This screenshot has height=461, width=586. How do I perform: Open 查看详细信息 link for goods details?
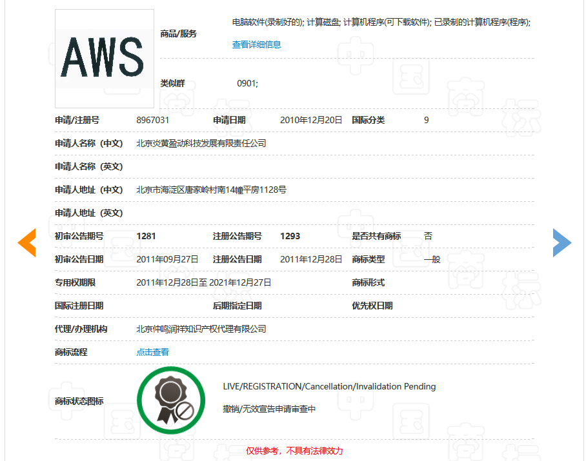(256, 44)
